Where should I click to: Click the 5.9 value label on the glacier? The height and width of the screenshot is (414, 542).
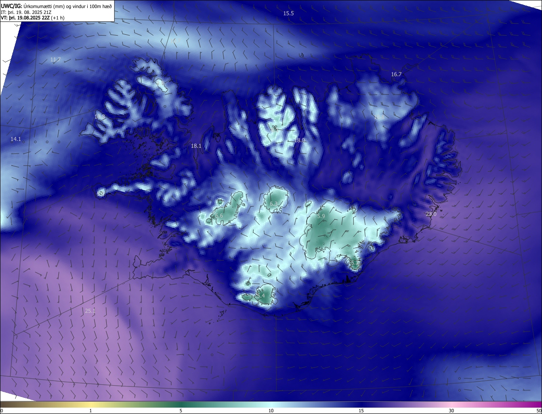coord(321,216)
